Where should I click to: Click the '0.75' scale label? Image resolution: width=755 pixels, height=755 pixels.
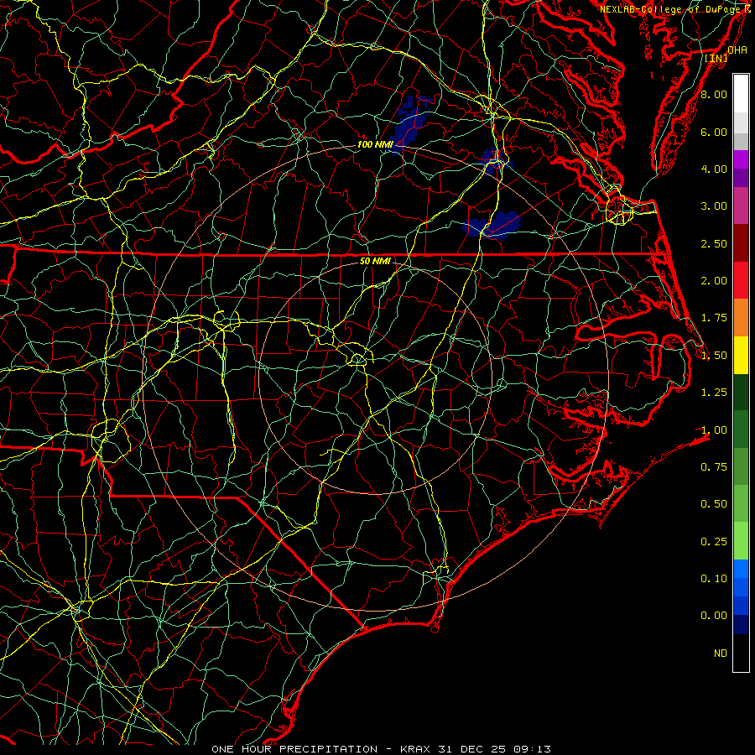point(714,466)
